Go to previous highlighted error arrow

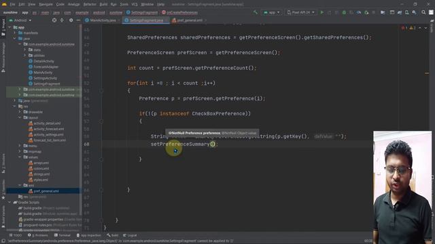[x=420, y=28]
